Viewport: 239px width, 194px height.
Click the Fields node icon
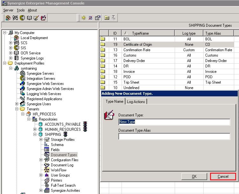click(x=47, y=149)
